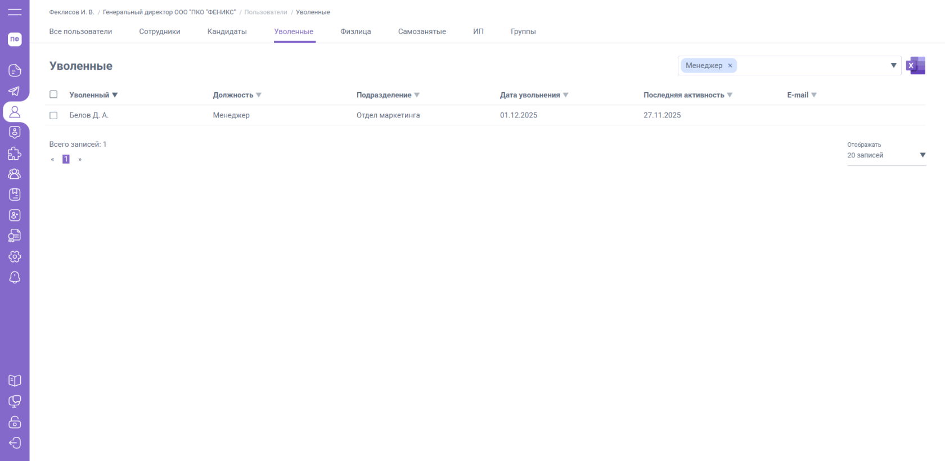945x461 pixels.
Task: Click the paper plane sidebar icon
Action: [15, 91]
